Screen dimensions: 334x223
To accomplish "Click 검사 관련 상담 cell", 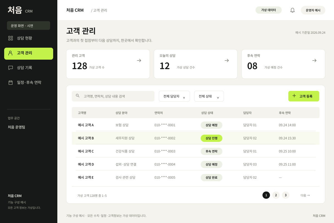I will point(126,178).
